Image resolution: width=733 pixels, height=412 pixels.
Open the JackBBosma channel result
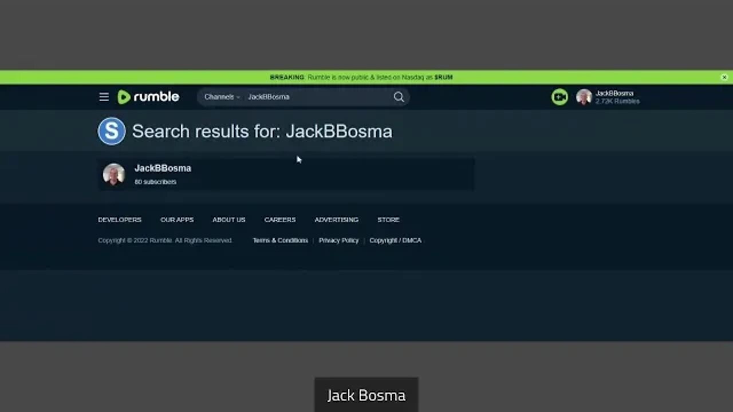(x=286, y=175)
